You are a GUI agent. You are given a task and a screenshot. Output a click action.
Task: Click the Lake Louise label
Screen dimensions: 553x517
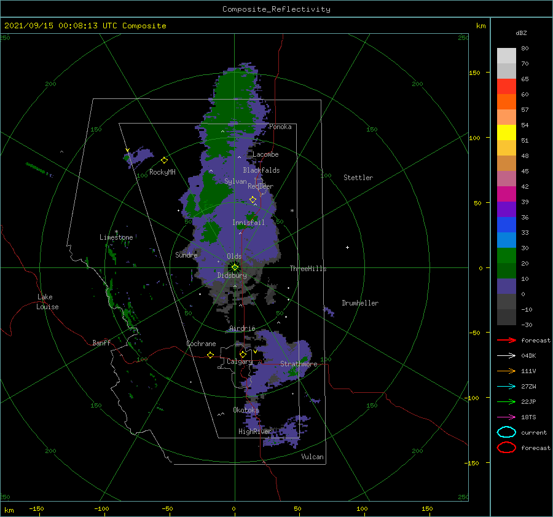pyautogui.click(x=47, y=302)
